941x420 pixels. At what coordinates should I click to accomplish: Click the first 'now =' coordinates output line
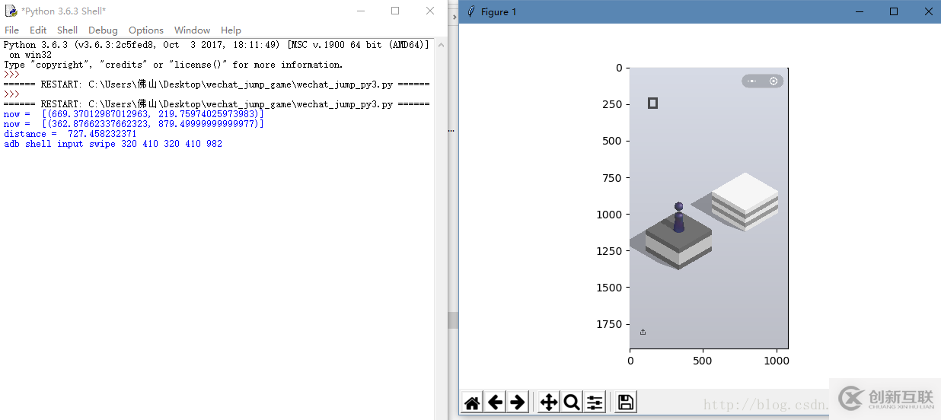[133, 114]
